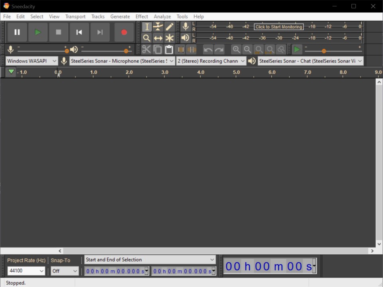
Task: Select the Multi-Tool asterisk icon
Action: click(169, 38)
